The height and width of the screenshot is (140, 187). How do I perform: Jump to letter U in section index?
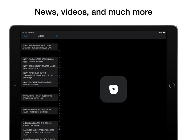(x=59, y=109)
